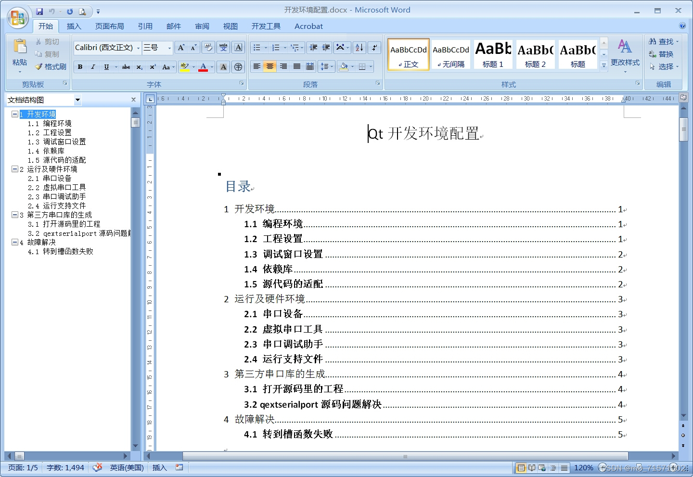Right-align the paragraph text
Image resolution: width=693 pixels, height=477 pixels.
click(x=283, y=66)
